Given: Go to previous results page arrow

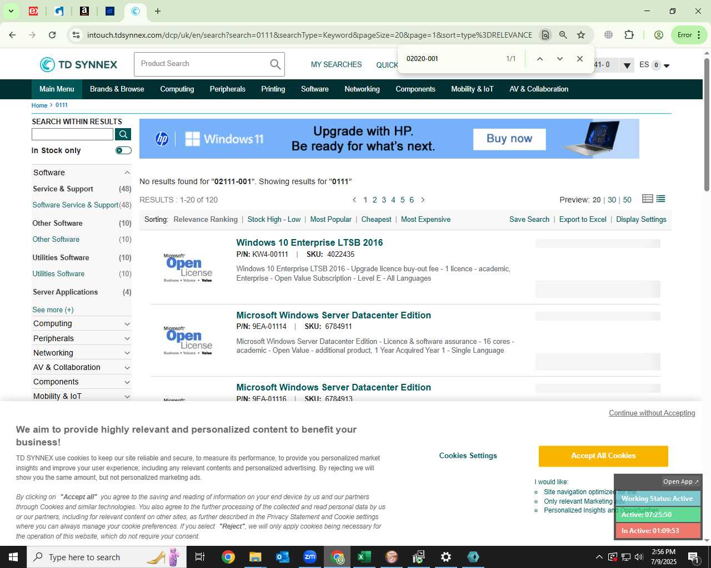Looking at the screenshot, I should click(354, 200).
